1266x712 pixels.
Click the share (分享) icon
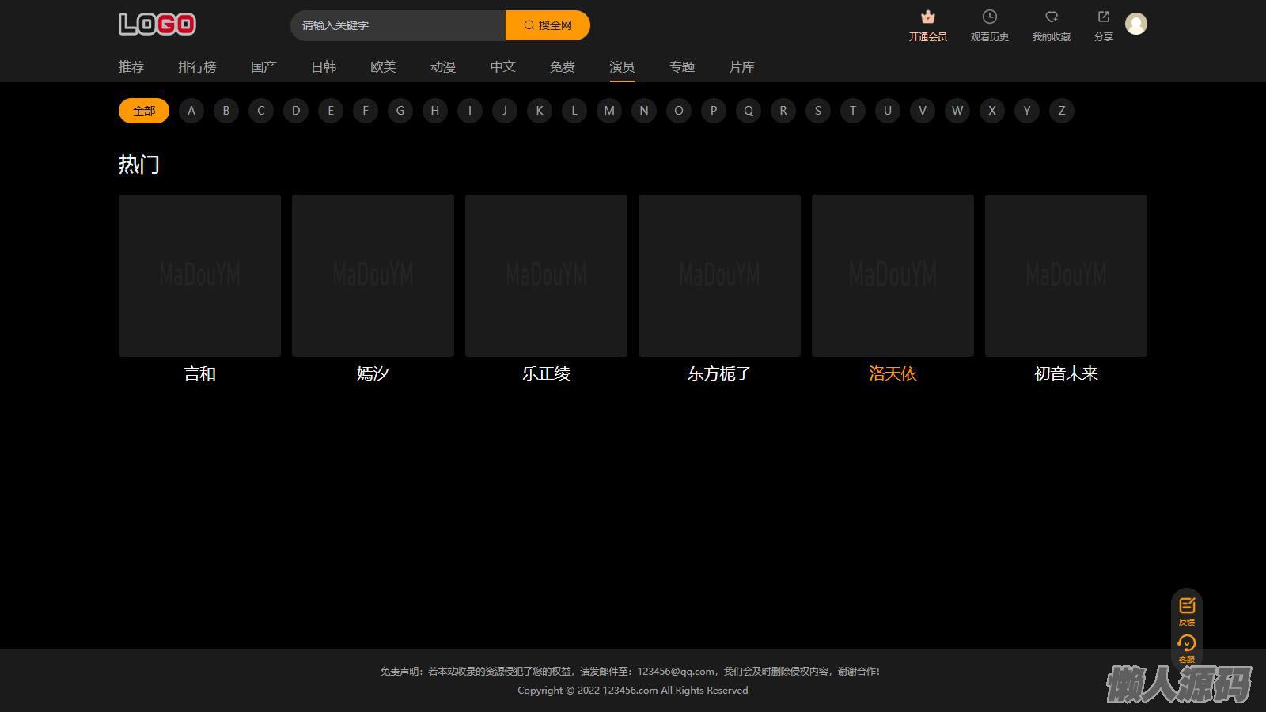tap(1103, 17)
